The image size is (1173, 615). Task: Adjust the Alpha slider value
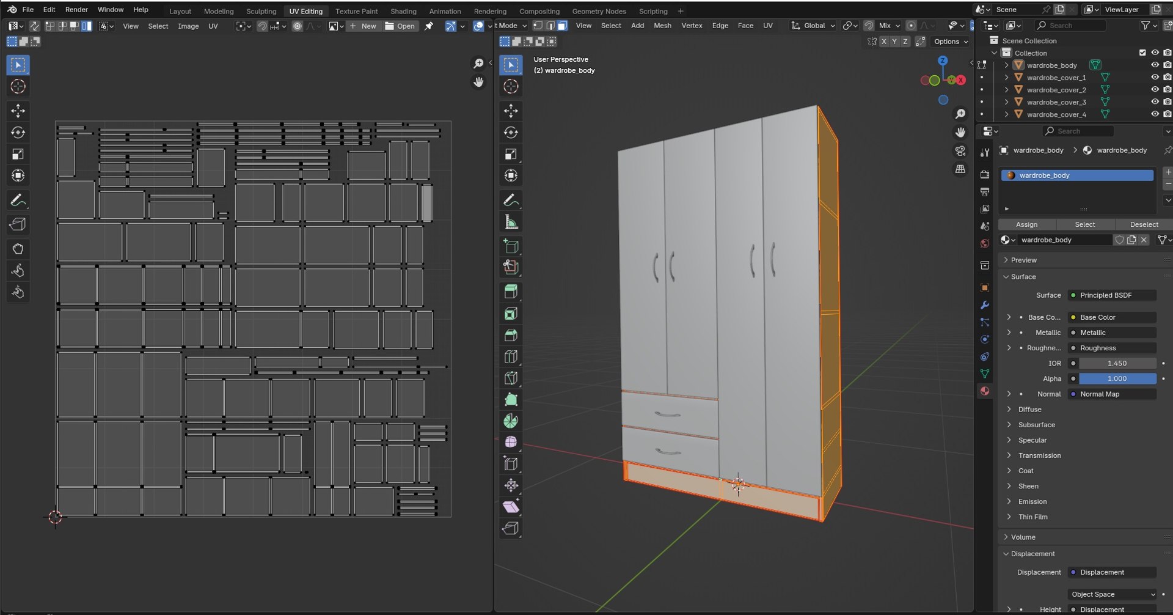[1117, 378]
